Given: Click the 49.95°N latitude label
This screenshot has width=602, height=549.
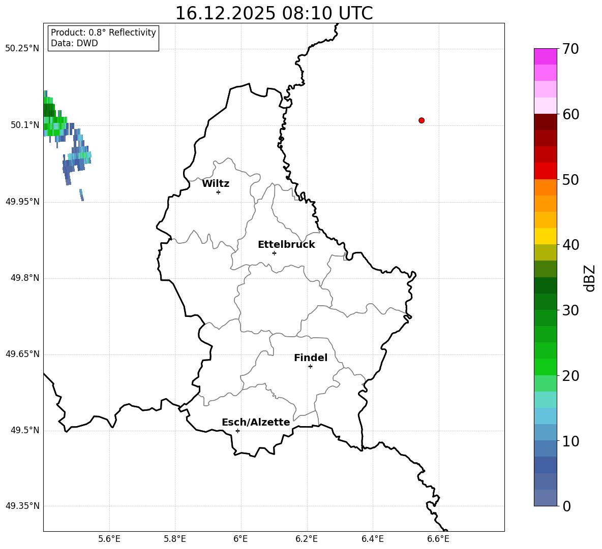Looking at the screenshot, I should [x=22, y=201].
